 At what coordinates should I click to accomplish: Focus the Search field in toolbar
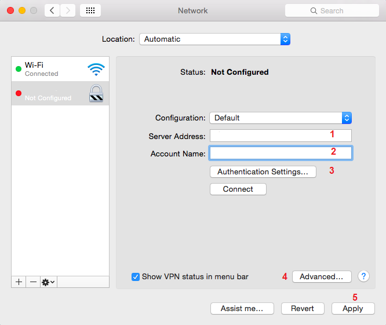click(332, 10)
